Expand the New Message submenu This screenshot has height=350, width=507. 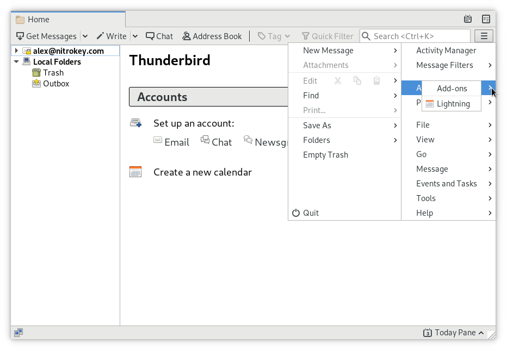pos(344,51)
